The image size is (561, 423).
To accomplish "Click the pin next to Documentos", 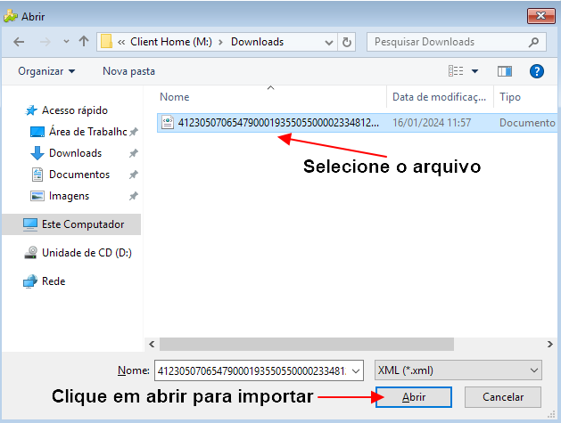I will 134,175.
